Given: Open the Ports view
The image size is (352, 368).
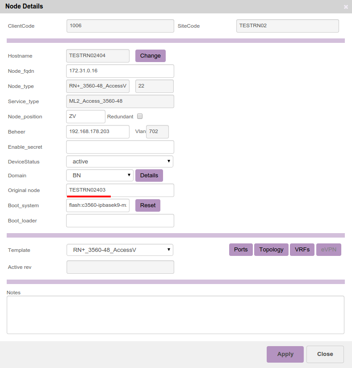Looking at the screenshot, I should (241, 250).
